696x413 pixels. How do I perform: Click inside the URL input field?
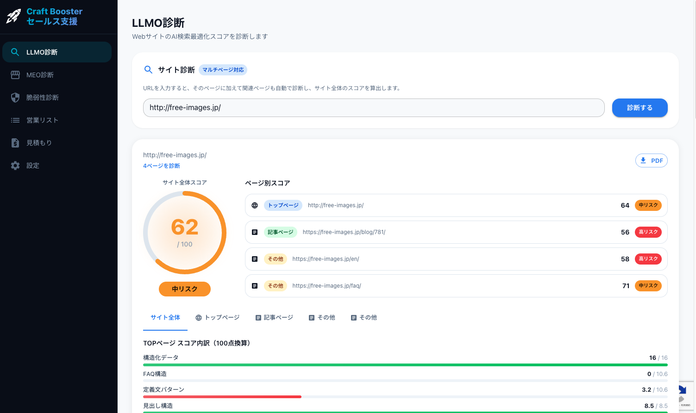coord(373,107)
